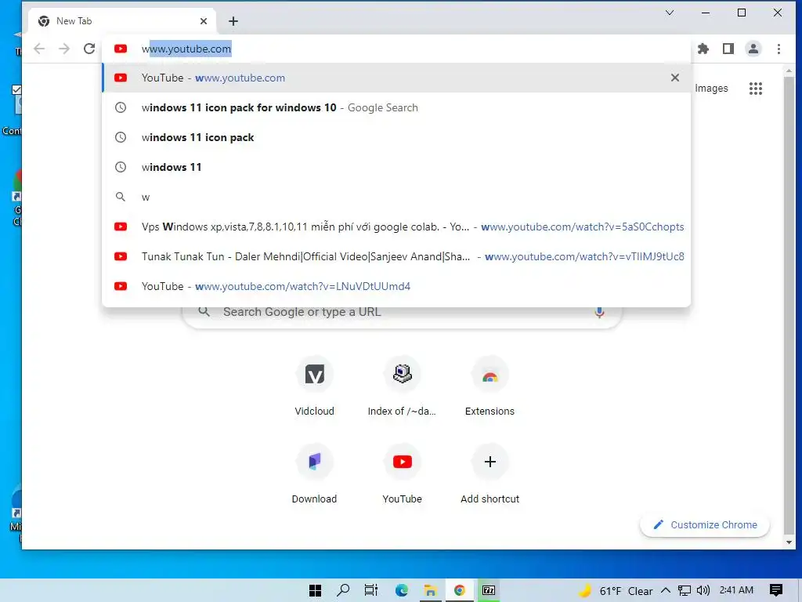
Task: Select 'windows 11 icon pack for windows 10' suggestion
Action: coord(396,107)
